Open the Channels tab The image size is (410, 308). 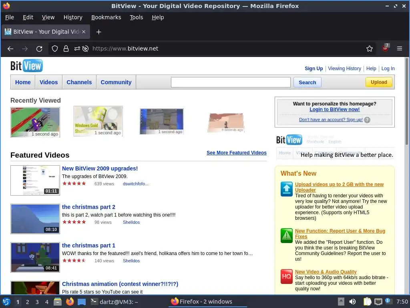(79, 82)
